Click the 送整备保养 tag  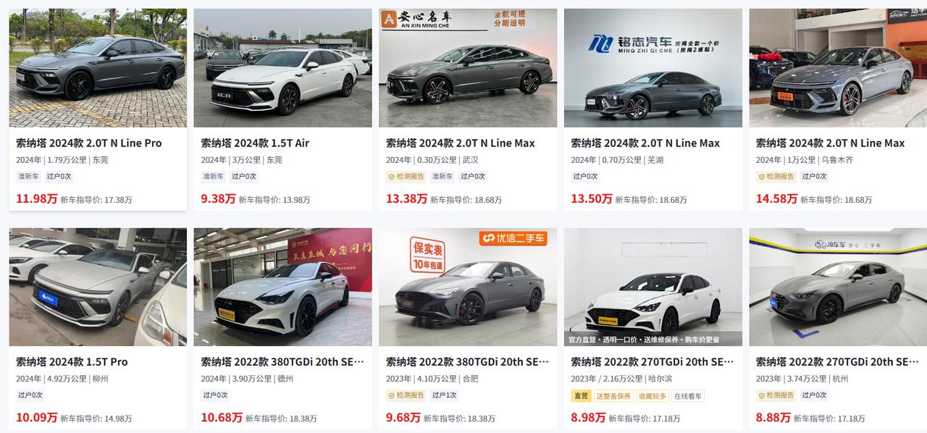(613, 396)
